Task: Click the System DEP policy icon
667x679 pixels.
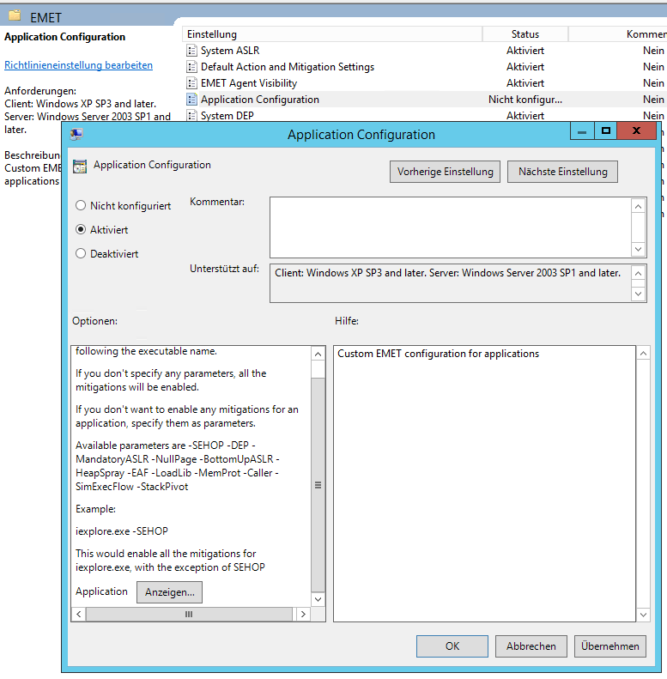Action: pyautogui.click(x=191, y=116)
